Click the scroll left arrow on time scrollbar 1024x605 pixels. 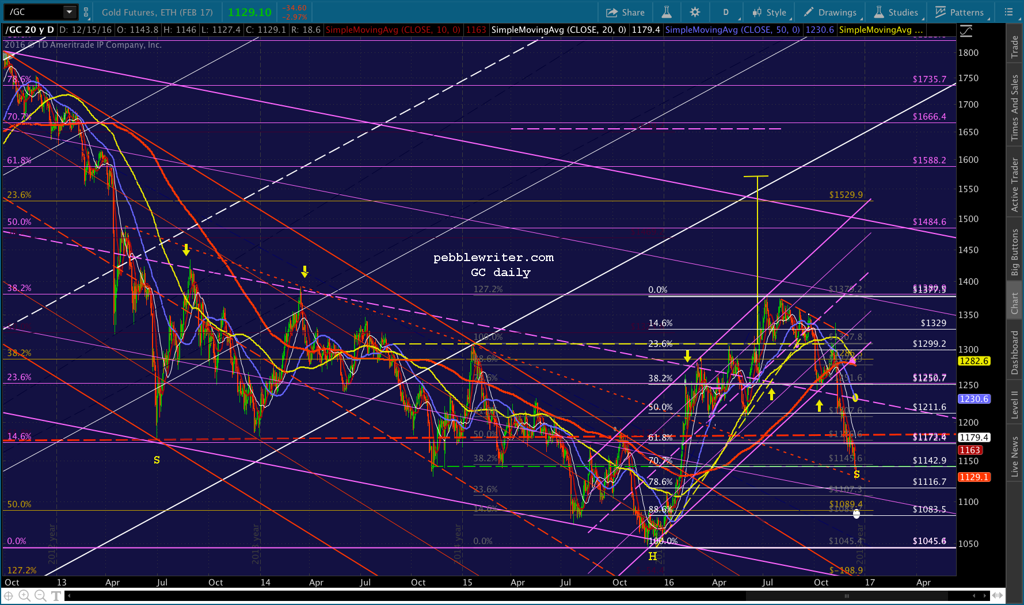(x=69, y=596)
